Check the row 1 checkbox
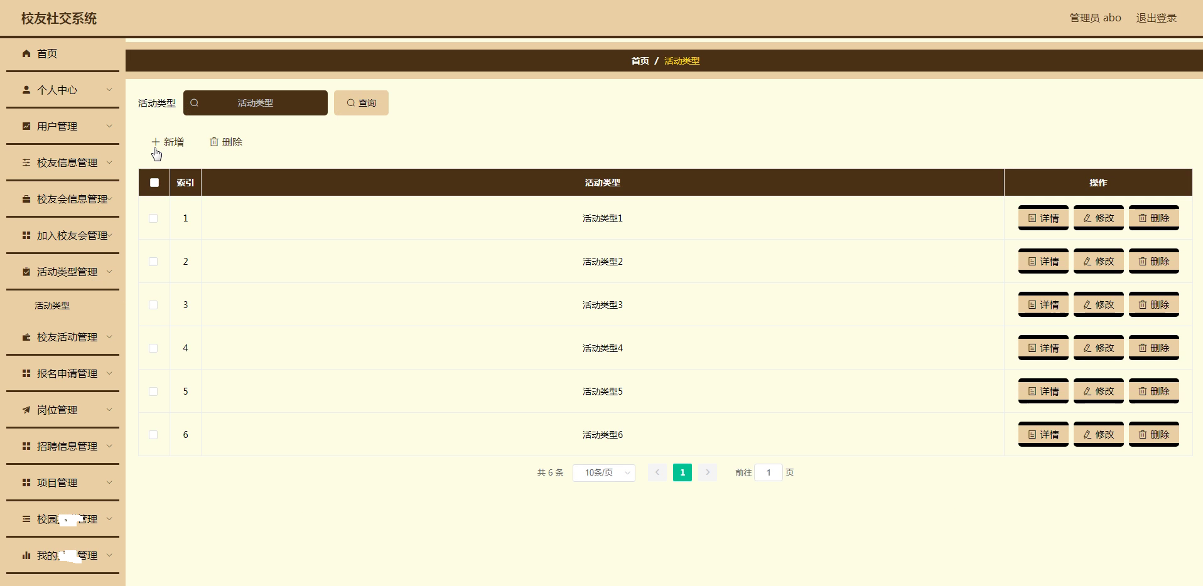The width and height of the screenshot is (1203, 586). click(x=153, y=218)
